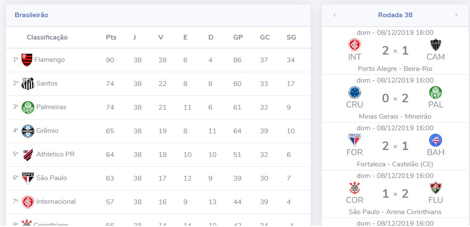The image size is (470, 227).
Task: Click the Santos crest in standings
Action: [28, 83]
